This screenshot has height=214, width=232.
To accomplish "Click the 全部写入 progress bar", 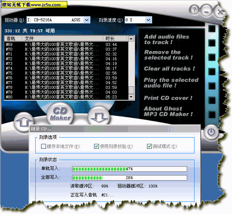I will point(129,178).
